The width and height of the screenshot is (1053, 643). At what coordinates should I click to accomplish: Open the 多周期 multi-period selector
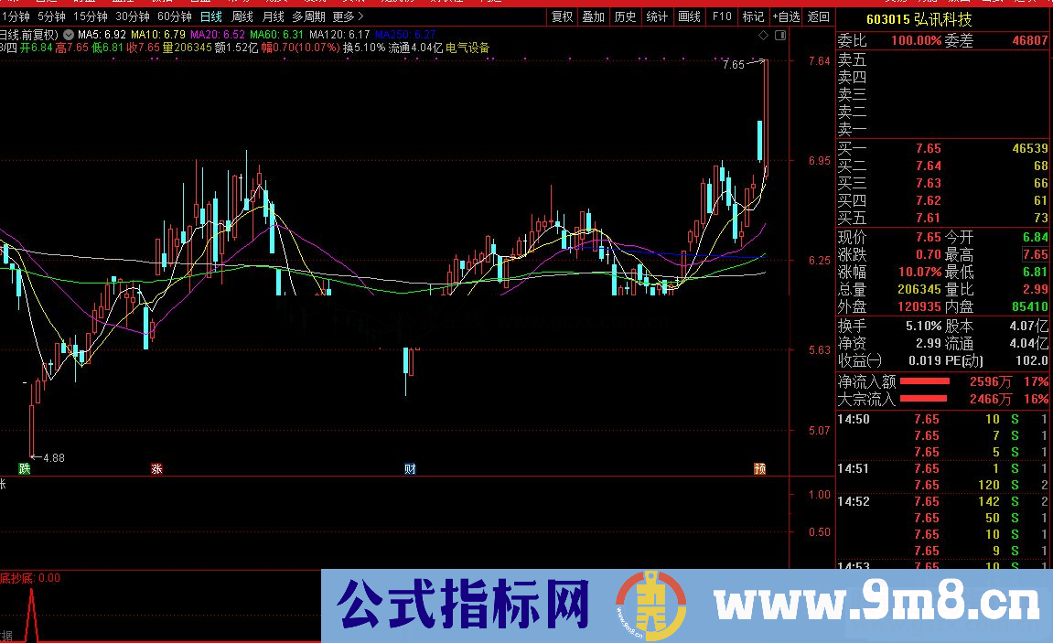coord(310,16)
